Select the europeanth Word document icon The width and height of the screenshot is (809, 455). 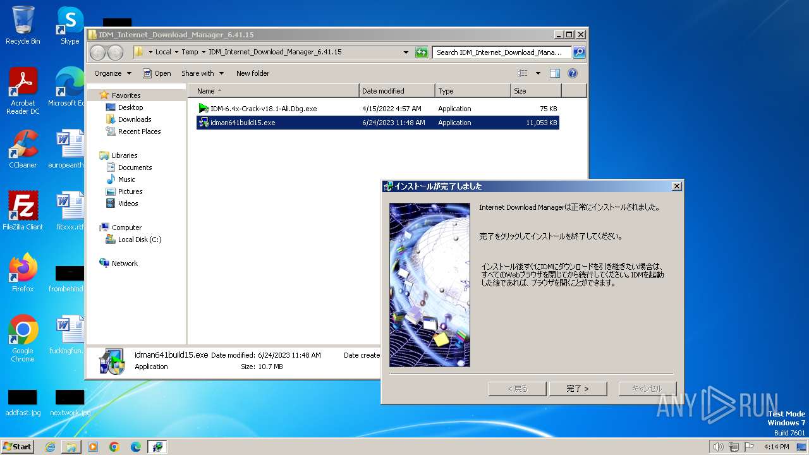[x=68, y=149]
